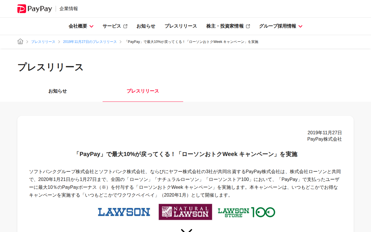Open プレスリリース in the top navigation
Viewport: 371px width, 232px height.
click(181, 26)
